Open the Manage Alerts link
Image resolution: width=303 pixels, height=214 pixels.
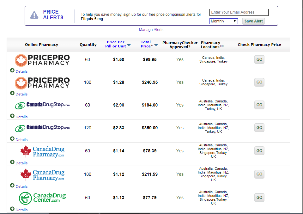point(151,30)
